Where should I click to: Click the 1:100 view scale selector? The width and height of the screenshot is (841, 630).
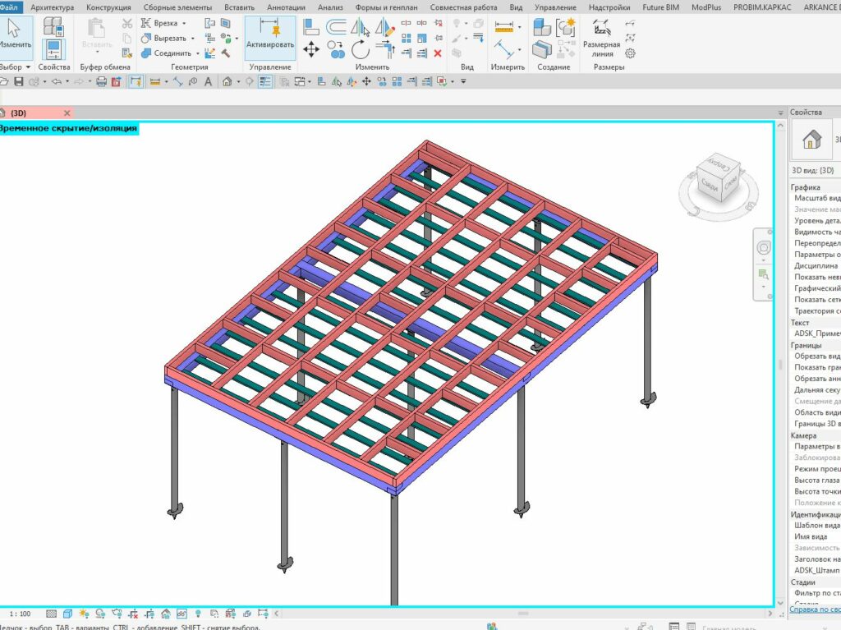point(20,614)
